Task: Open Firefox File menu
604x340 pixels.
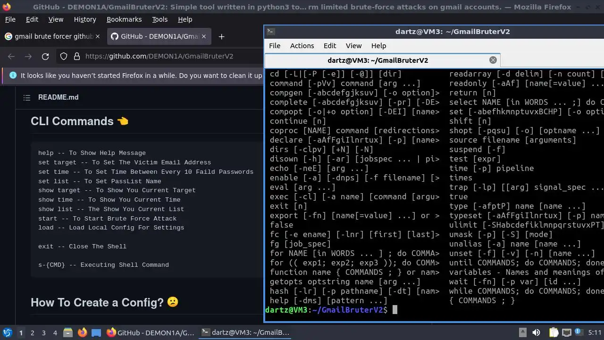Action: [10, 19]
